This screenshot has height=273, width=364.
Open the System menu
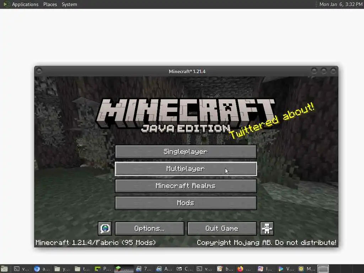pyautogui.click(x=69, y=4)
